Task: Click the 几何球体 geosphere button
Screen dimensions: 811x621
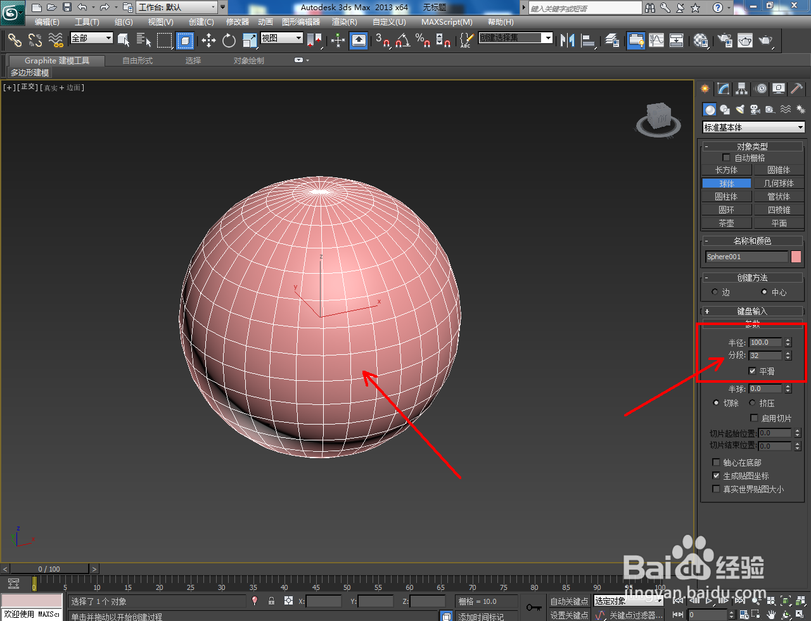Action: point(779,183)
